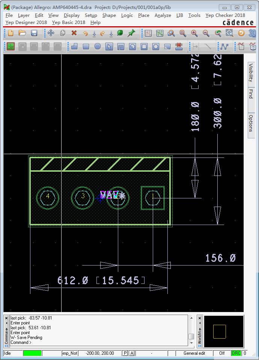Click the green status indicator bar
This screenshot has width=259, height=360.
point(32,353)
